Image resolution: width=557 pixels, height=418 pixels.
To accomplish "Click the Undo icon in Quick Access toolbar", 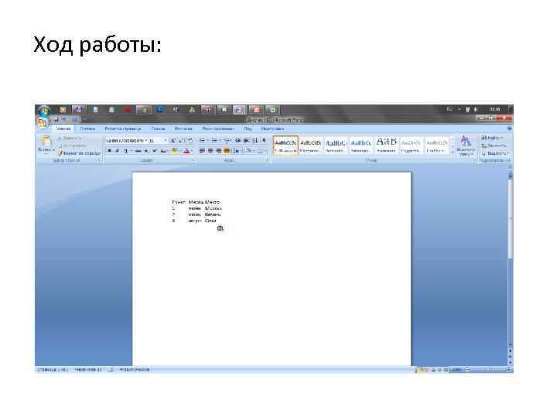I will [64, 120].
